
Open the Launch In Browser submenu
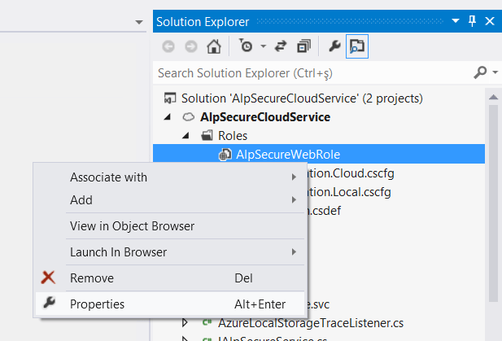[x=118, y=251]
